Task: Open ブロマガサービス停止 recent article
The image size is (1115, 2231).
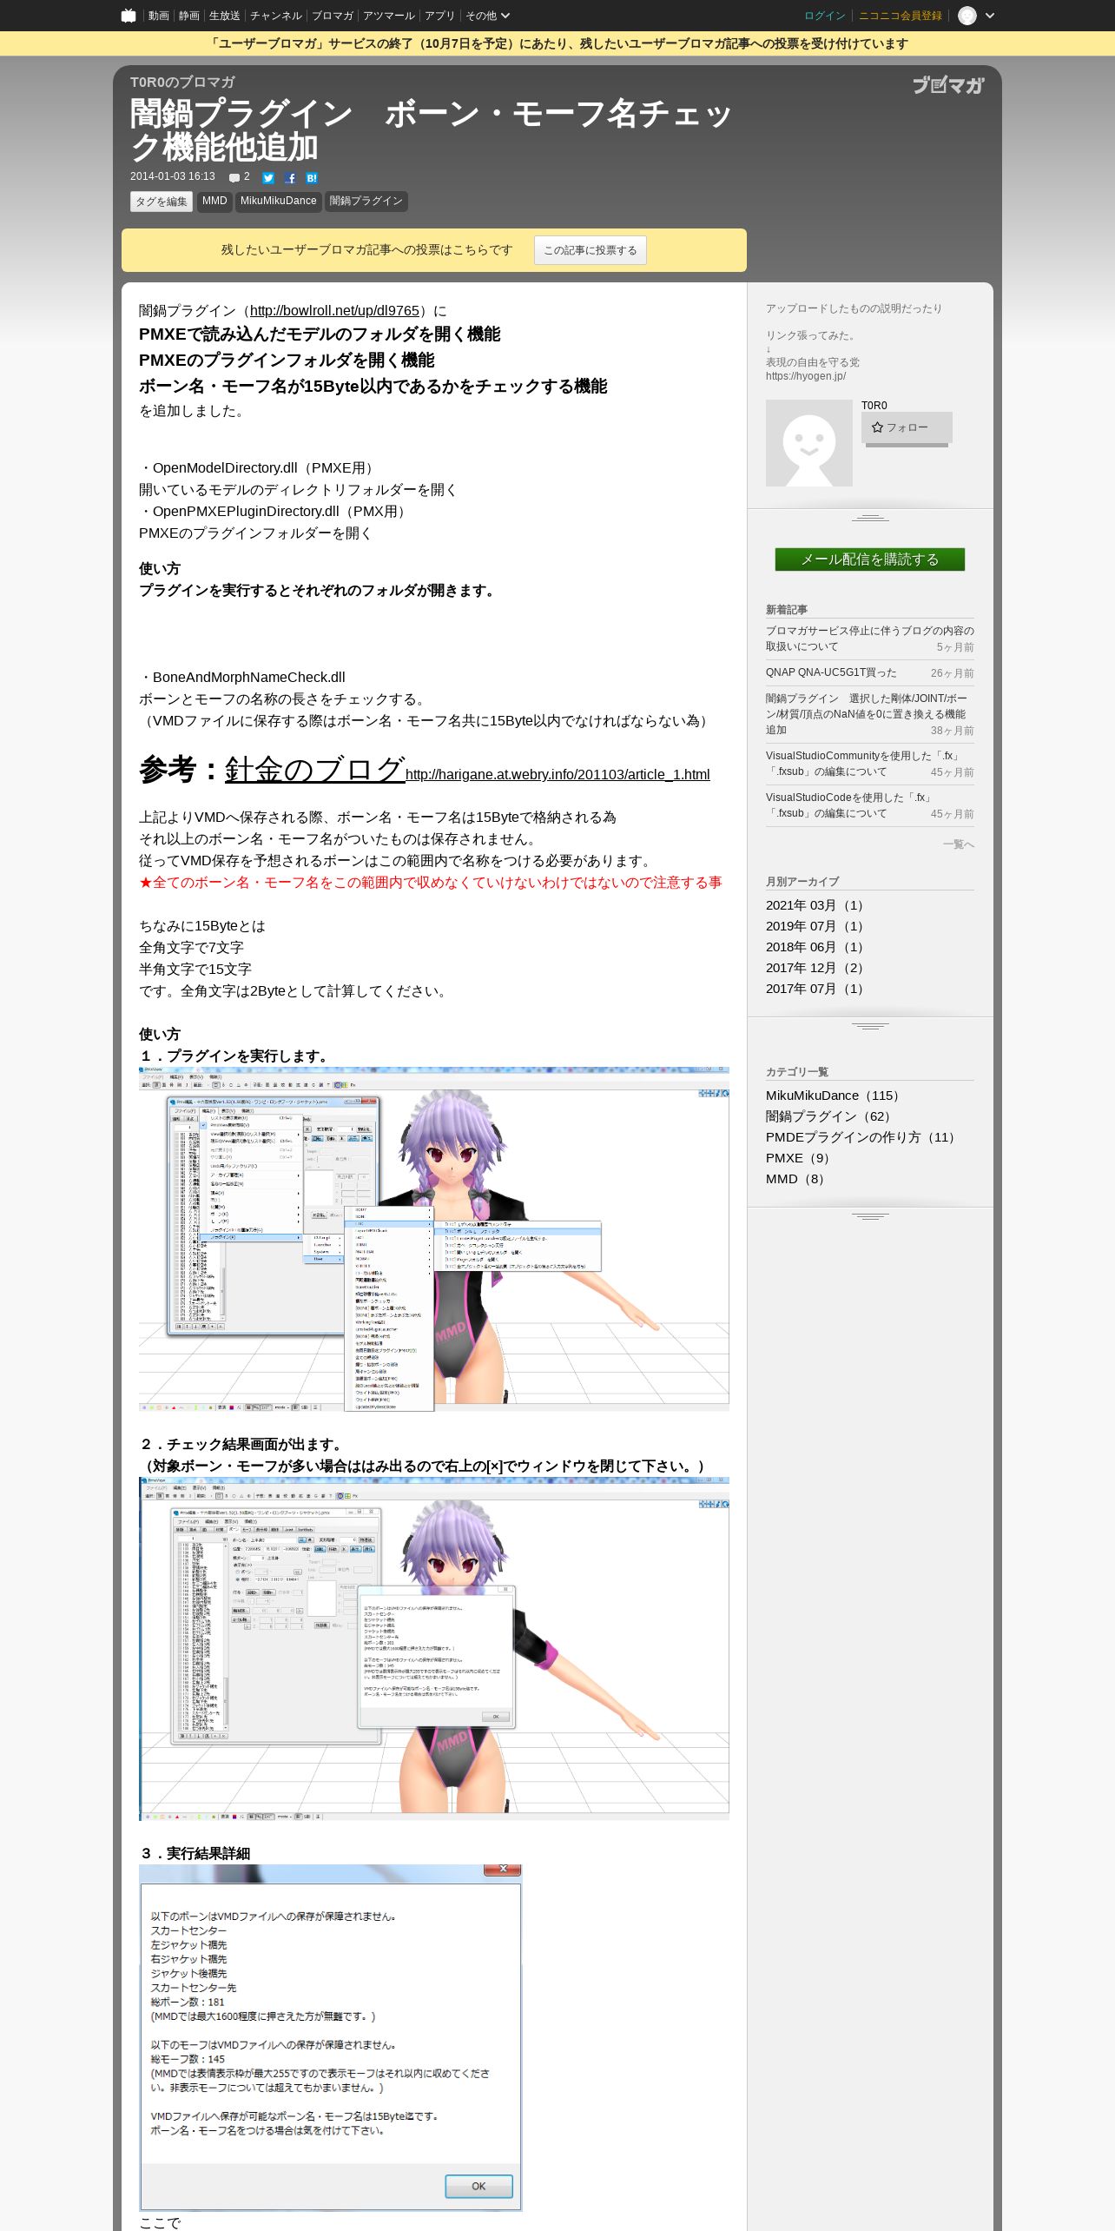Action: point(870,639)
